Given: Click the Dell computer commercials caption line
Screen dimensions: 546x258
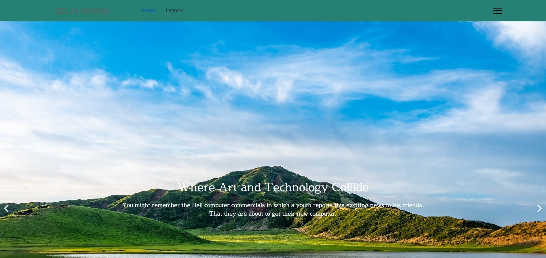Looking at the screenshot, I should click(x=273, y=205).
